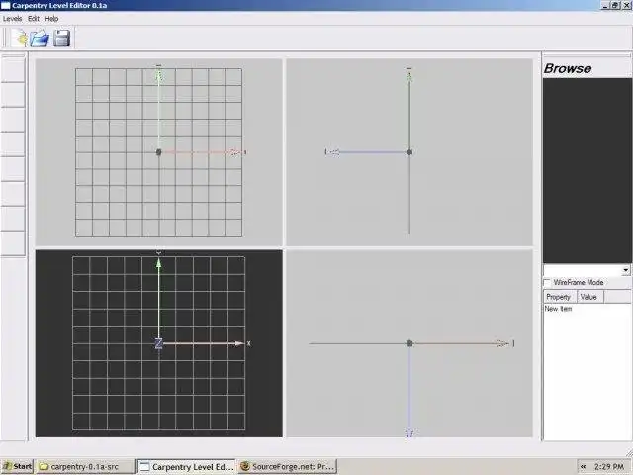
Task: Click the green Y axis arrowhead in dark viewport
Action: coord(158,263)
